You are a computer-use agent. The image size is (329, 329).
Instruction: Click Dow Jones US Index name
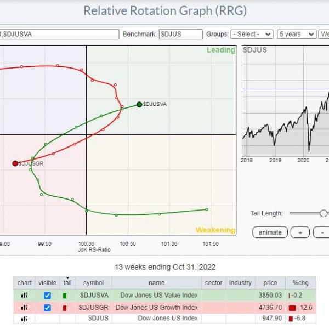point(168,318)
